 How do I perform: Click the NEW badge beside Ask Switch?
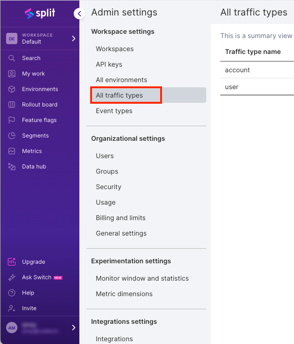[x=58, y=278]
